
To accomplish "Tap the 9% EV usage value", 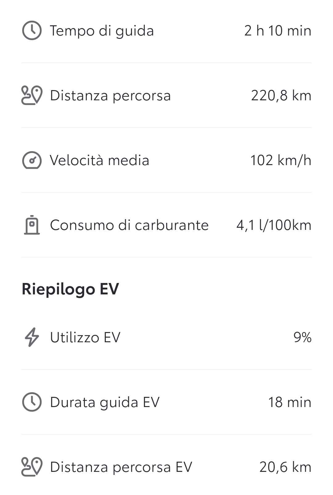I will pyautogui.click(x=302, y=338).
